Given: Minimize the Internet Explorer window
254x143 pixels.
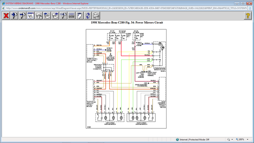Looking at the screenshot, I should pos(237,3).
